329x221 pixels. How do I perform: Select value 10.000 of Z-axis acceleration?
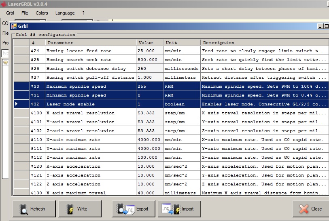pyautogui.click(x=150, y=184)
